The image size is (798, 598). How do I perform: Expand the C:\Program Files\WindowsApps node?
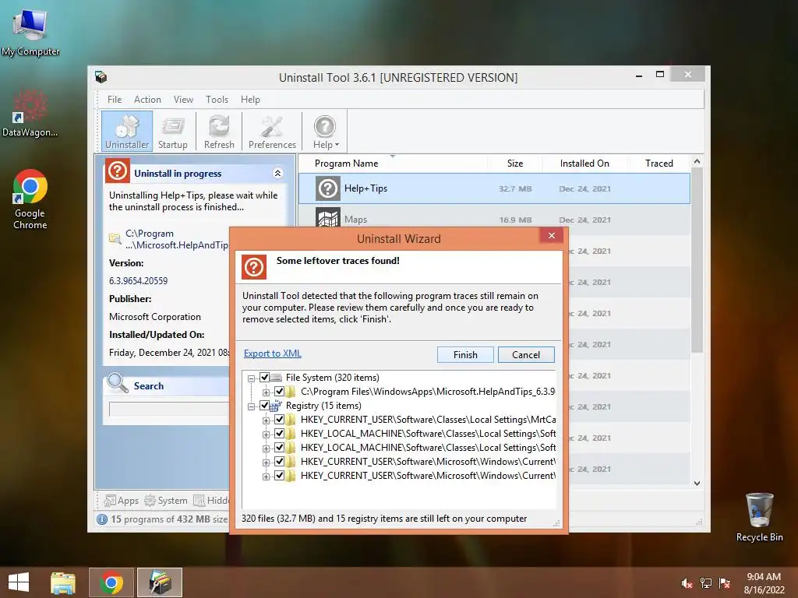tap(267, 392)
